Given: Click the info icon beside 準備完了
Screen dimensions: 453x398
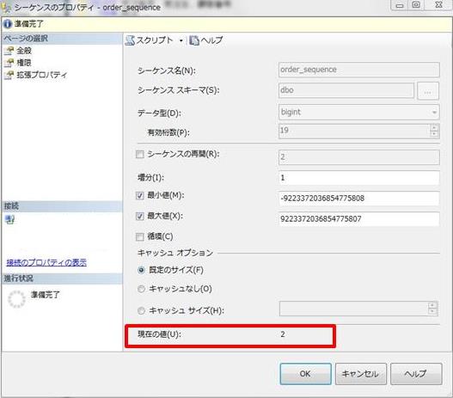Looking at the screenshot, I should click(7, 24).
